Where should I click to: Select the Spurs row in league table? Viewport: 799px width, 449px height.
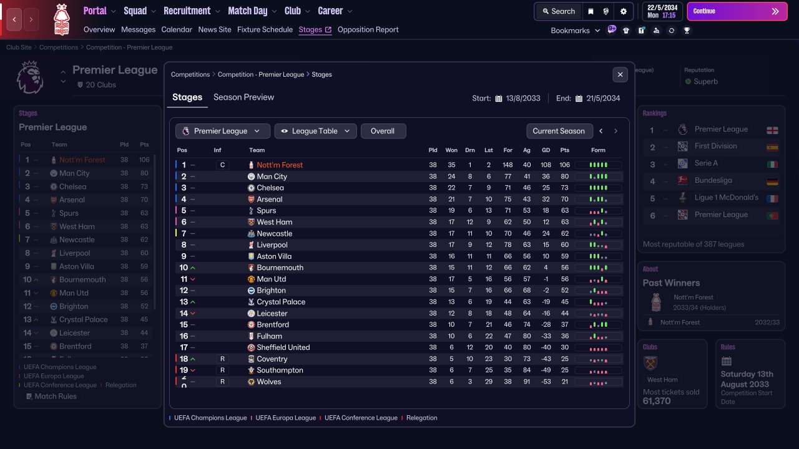[x=399, y=211]
